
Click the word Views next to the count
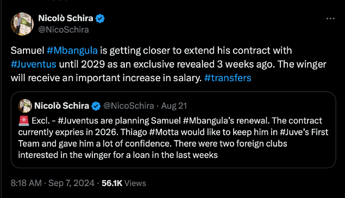(135, 183)
